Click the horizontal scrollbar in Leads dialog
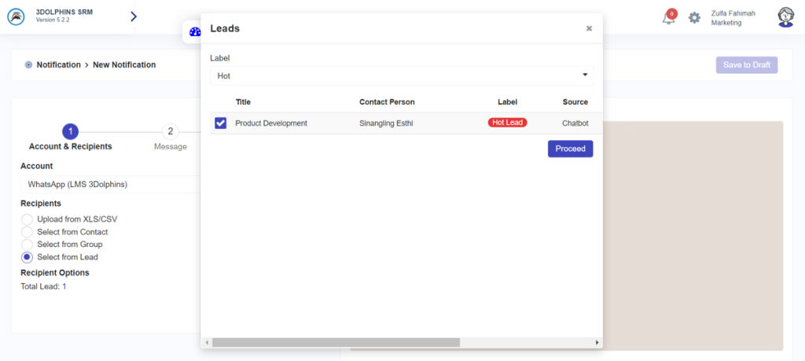The height and width of the screenshot is (361, 805). [336, 343]
